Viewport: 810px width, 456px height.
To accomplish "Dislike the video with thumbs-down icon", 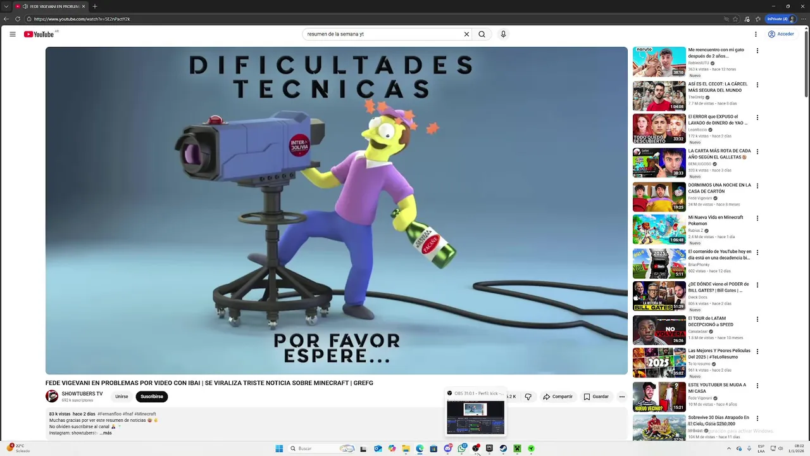I will [x=528, y=396].
